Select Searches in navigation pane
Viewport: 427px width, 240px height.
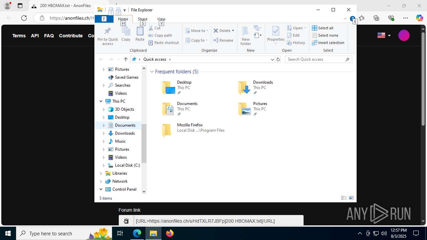122,85
